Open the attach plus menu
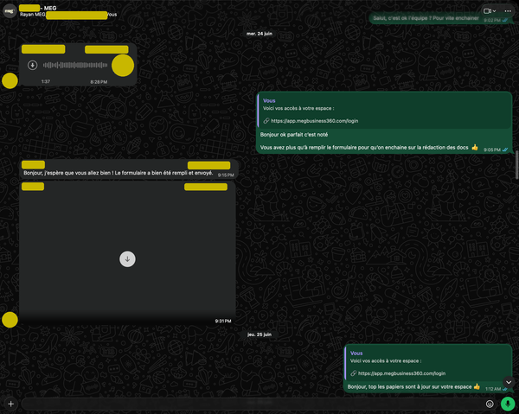 tap(11, 404)
